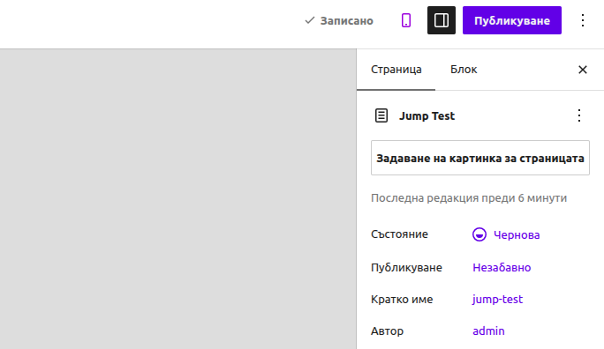
Task: Open the Чернова status dropdown
Action: (506, 234)
